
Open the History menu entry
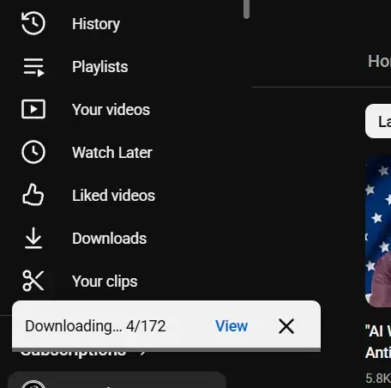(x=96, y=24)
